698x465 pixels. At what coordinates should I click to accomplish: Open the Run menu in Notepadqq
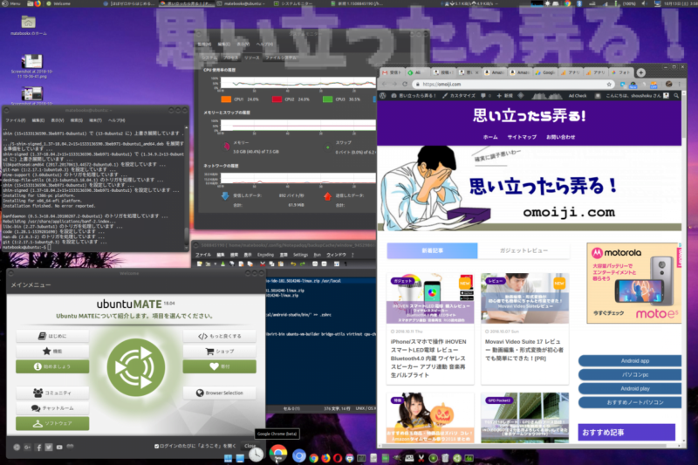click(317, 255)
